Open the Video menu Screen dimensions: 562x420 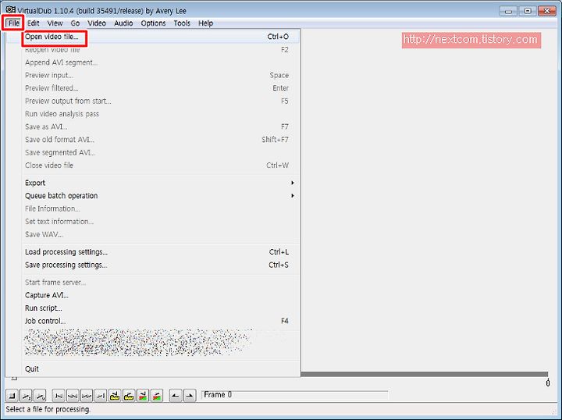(97, 23)
